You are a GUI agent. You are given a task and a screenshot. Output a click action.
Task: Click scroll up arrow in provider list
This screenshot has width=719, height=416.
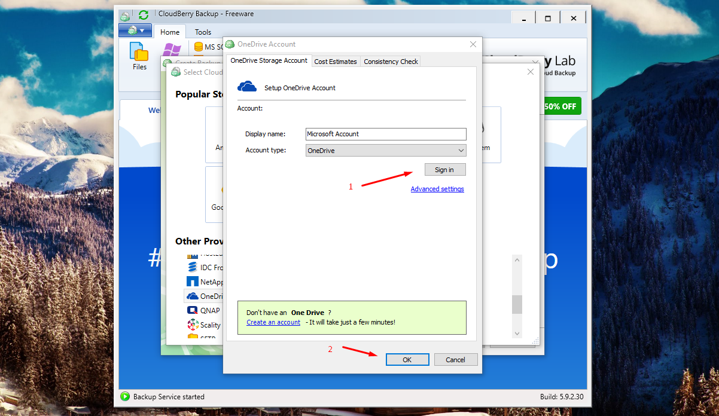coord(517,259)
